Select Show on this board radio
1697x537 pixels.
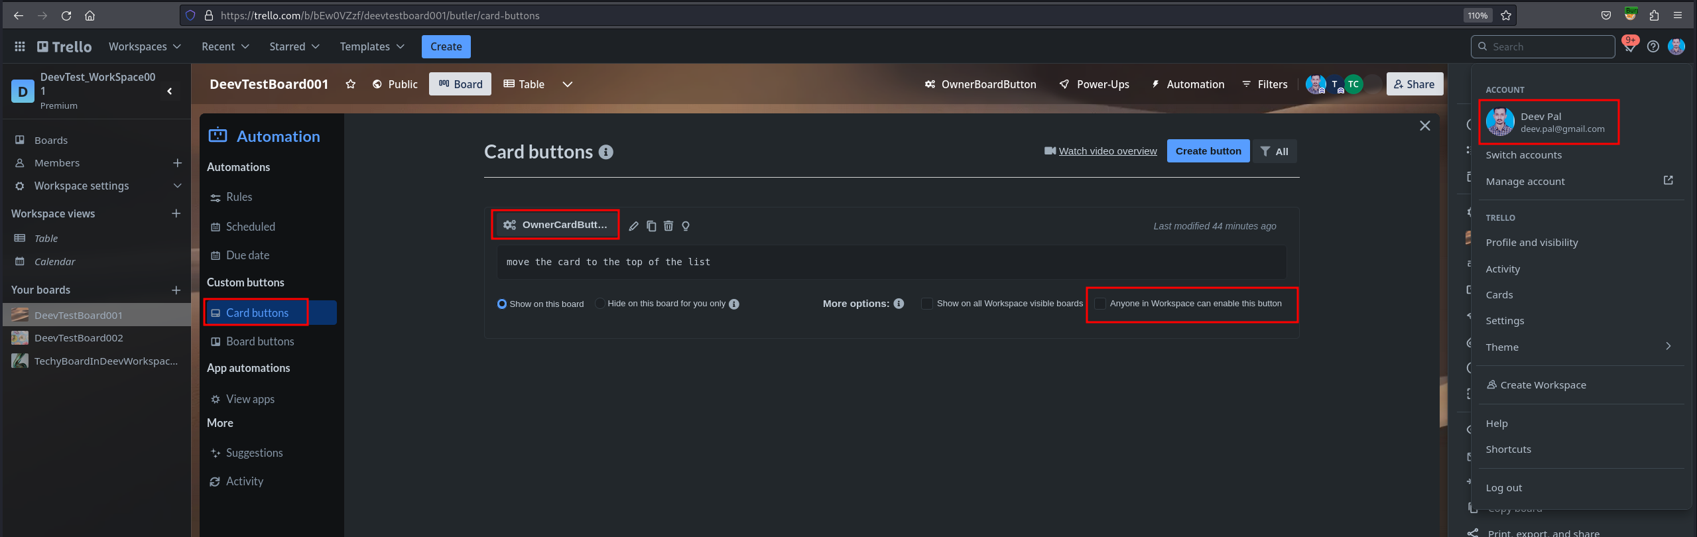click(x=502, y=304)
